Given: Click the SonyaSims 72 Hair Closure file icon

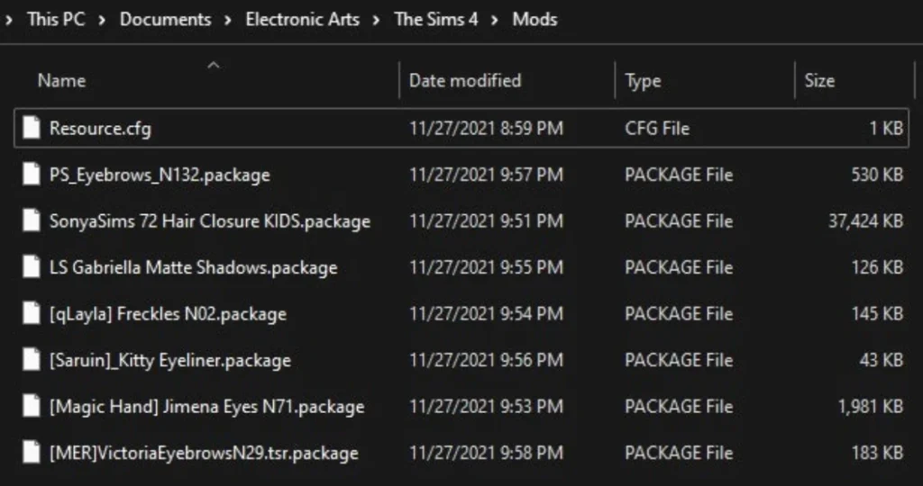Looking at the screenshot, I should [x=32, y=221].
